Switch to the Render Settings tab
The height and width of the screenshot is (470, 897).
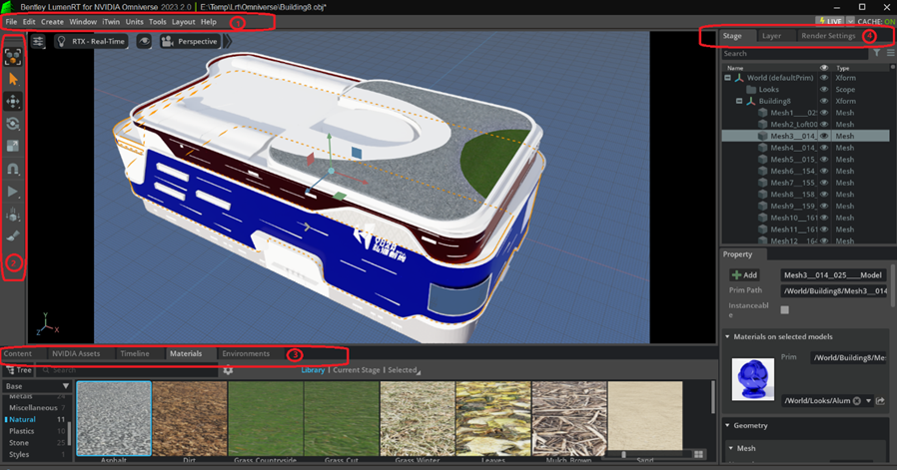coord(828,36)
